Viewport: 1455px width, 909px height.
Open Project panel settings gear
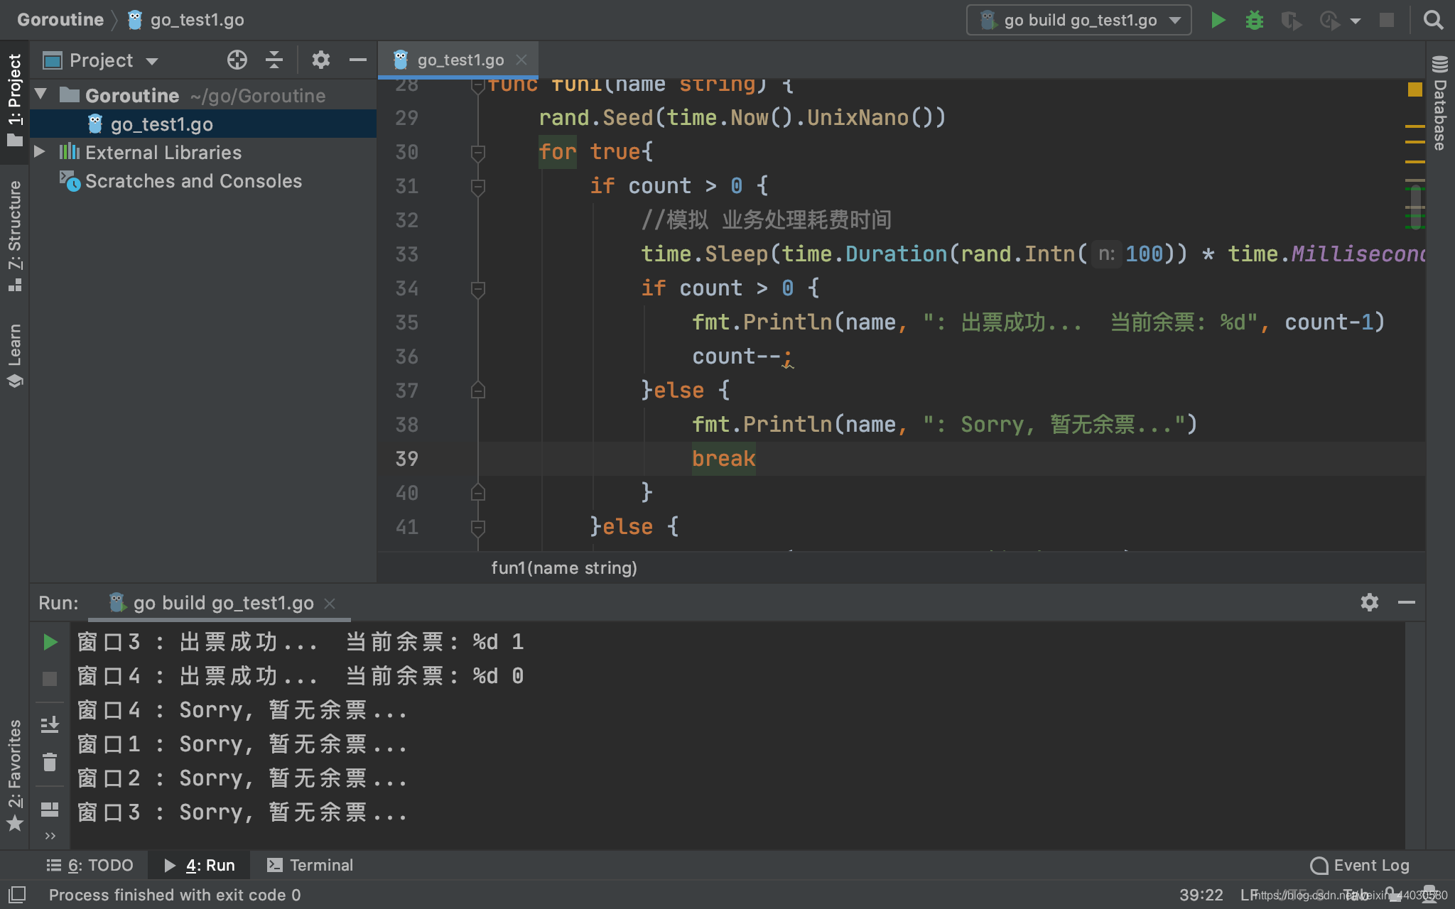coord(321,60)
